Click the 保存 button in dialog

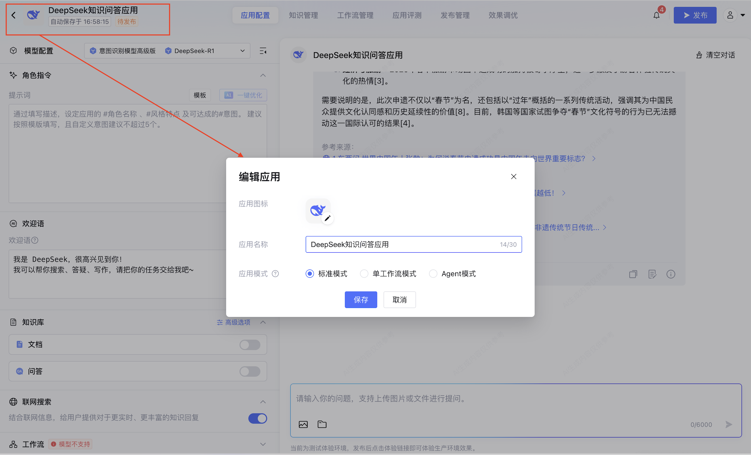point(361,300)
